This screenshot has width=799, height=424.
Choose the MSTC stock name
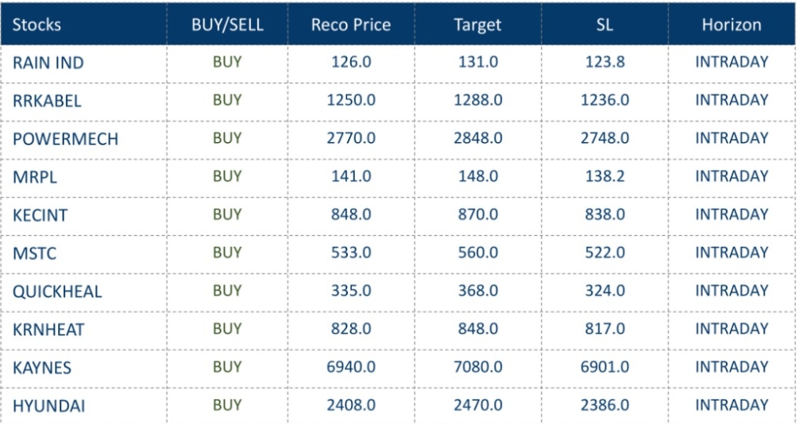[x=35, y=253]
